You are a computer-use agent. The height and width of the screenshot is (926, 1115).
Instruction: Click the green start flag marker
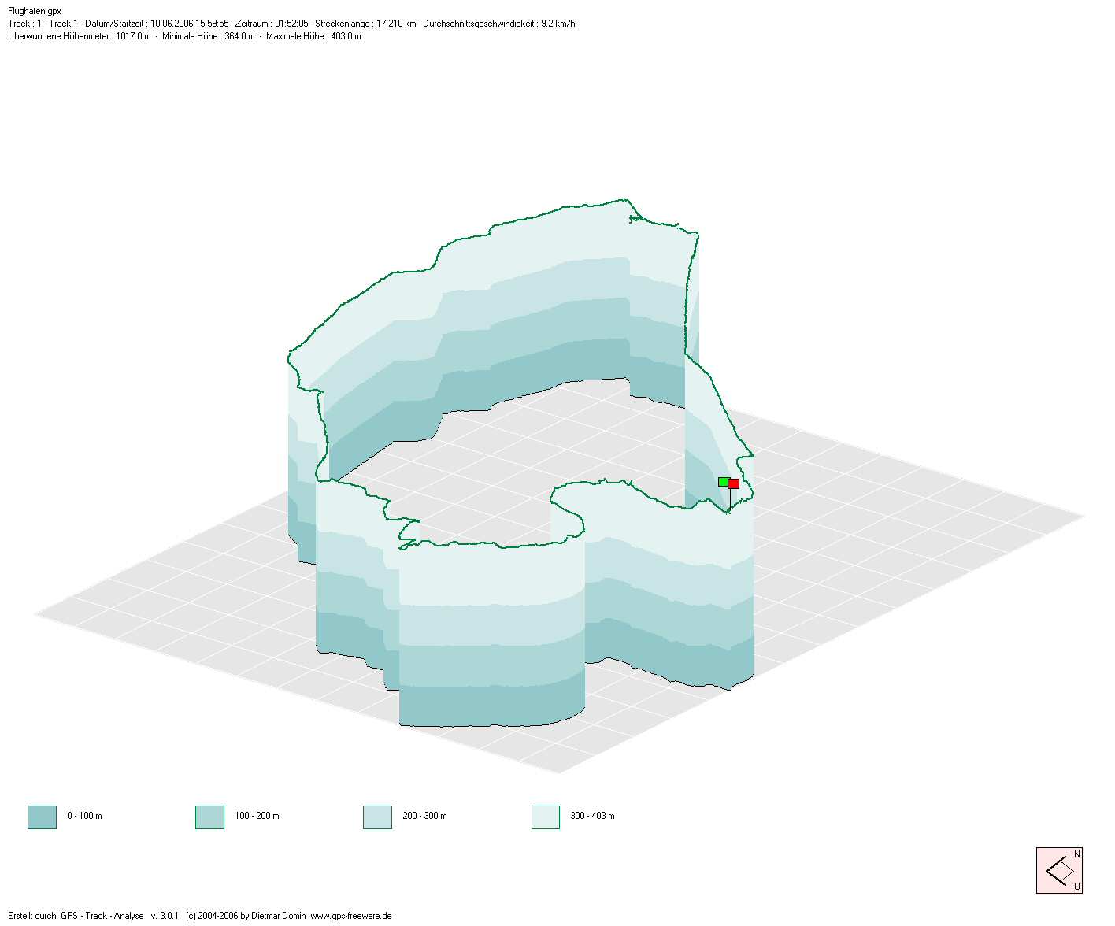[x=723, y=481]
